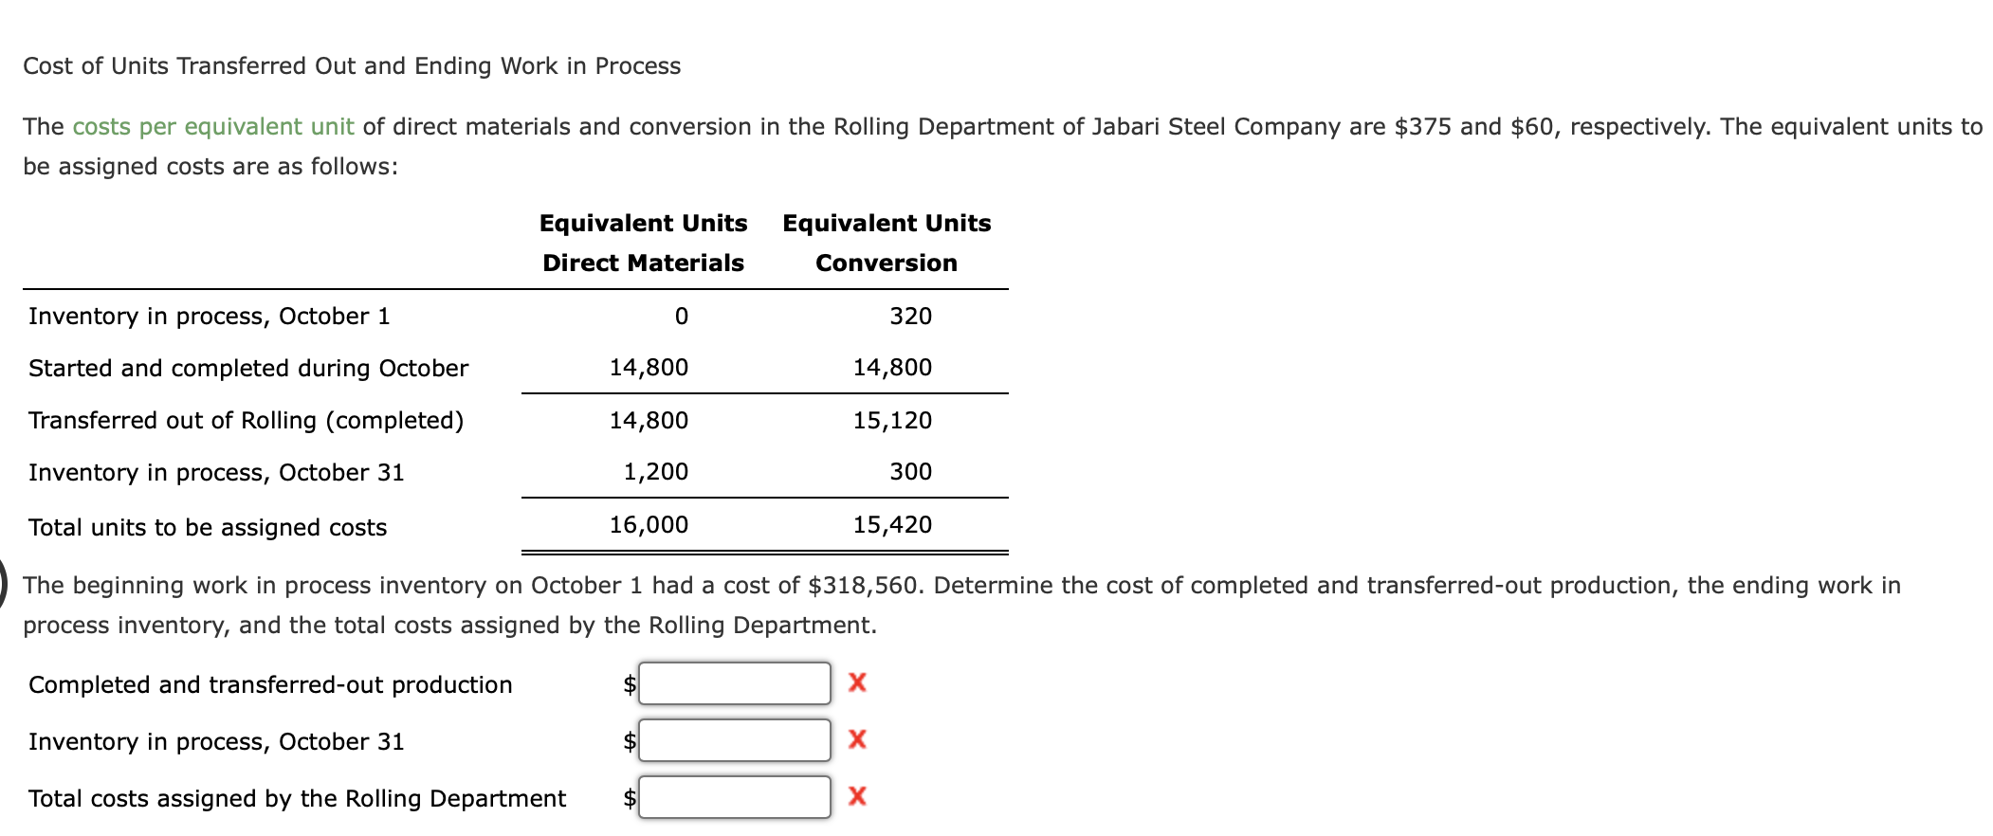Click the label Total costs assigned by the Rolling Department
Screen dimensions: 1993x836
(294, 798)
